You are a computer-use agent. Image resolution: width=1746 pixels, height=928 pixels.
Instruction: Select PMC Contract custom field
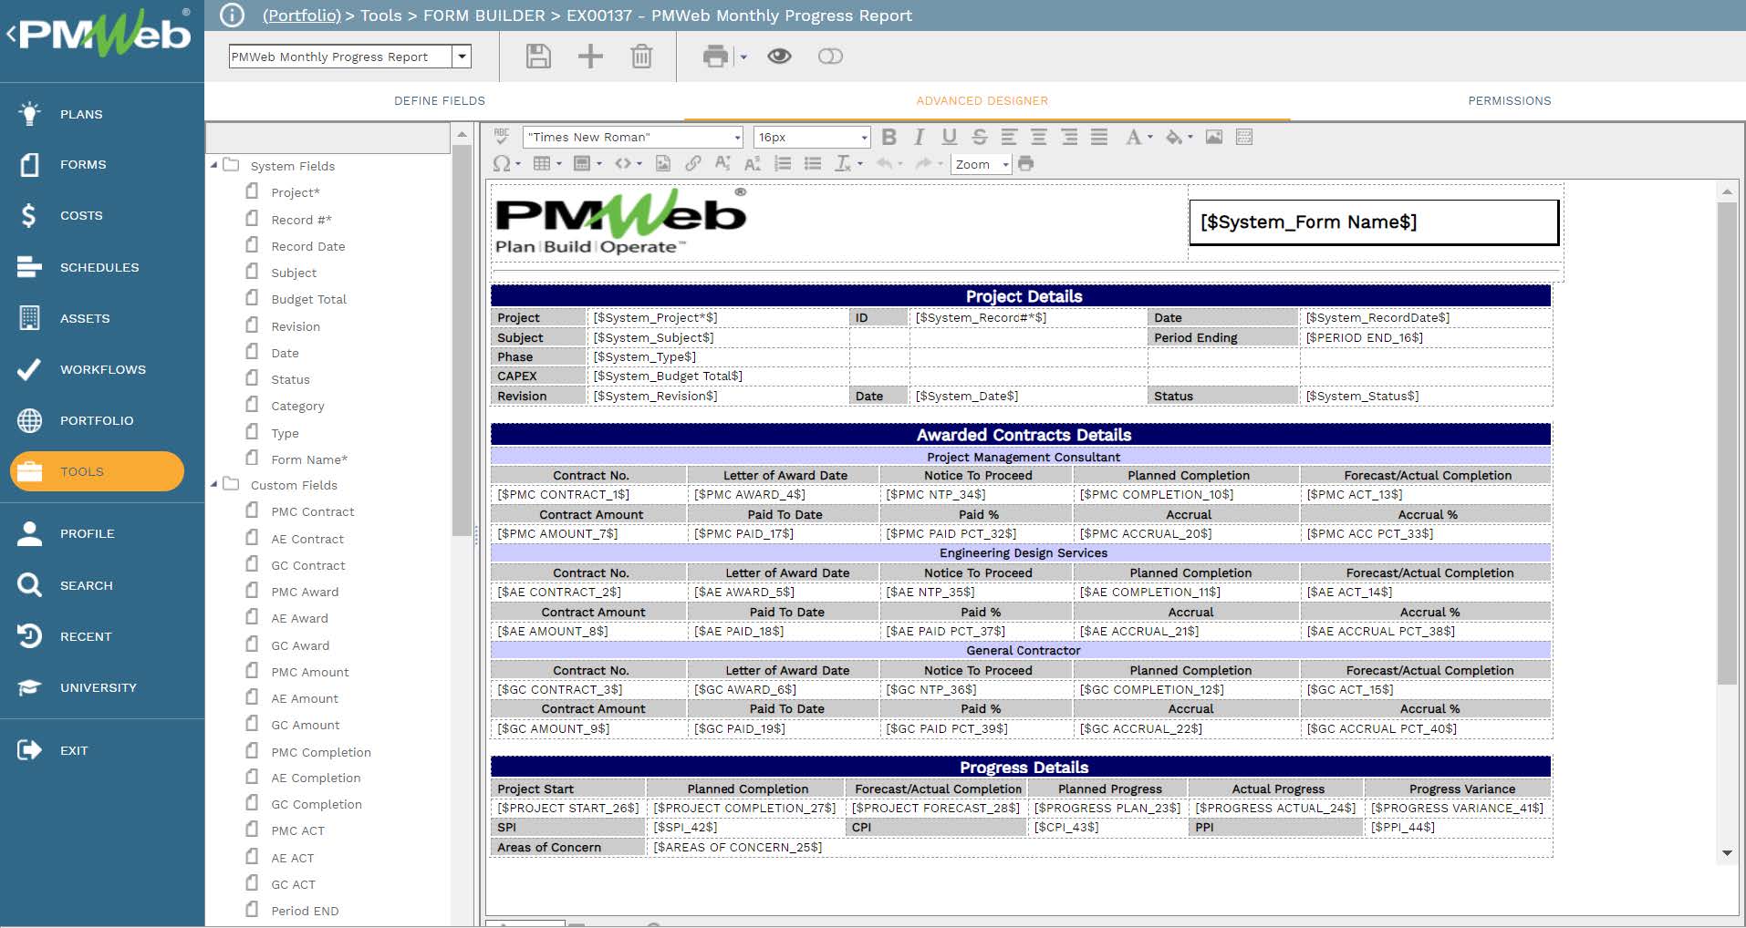click(x=312, y=511)
